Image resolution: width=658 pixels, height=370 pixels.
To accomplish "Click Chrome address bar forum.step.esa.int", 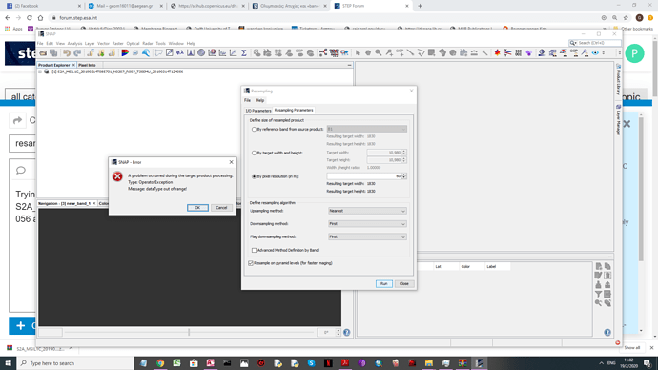I will pos(78,18).
